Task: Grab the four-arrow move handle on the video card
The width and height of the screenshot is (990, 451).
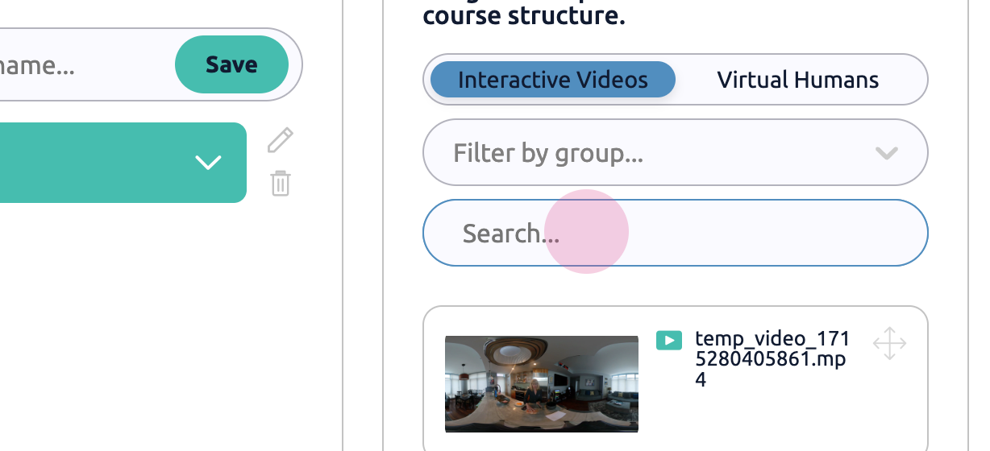Action: pyautogui.click(x=889, y=343)
